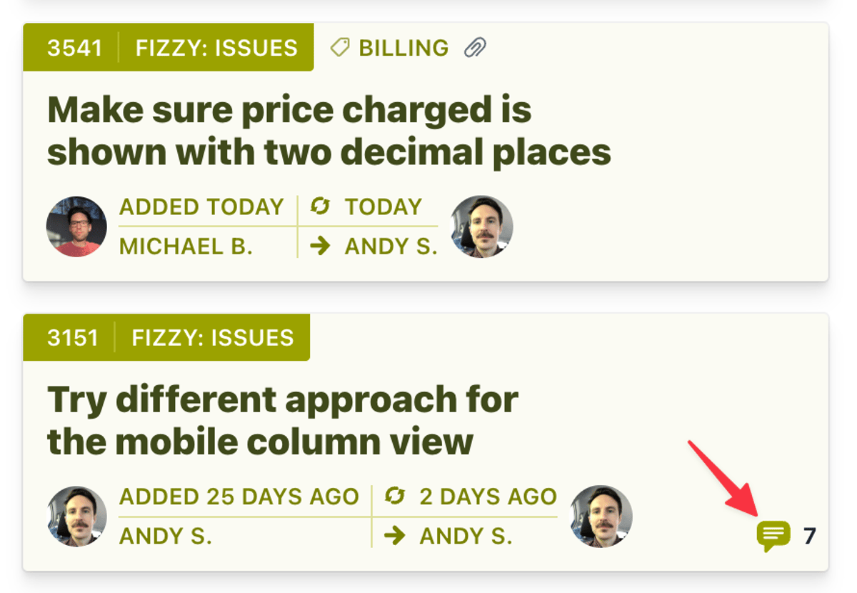The width and height of the screenshot is (857, 593).
Task: Click the assignment arrow icon on card 3151
Action: click(x=394, y=534)
